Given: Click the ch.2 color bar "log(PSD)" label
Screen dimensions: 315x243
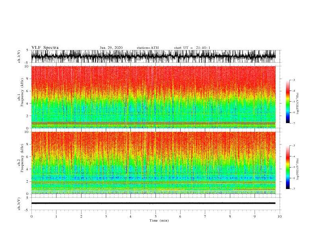Looking at the screenshot, I should [298, 169].
